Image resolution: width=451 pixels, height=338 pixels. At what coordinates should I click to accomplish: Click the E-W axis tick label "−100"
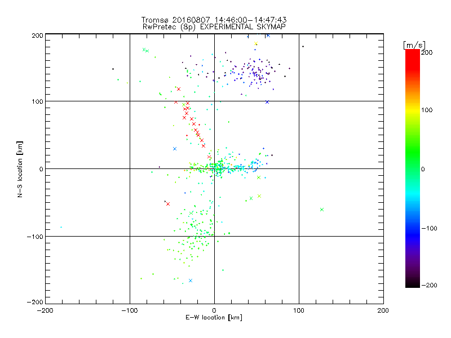coord(130,310)
